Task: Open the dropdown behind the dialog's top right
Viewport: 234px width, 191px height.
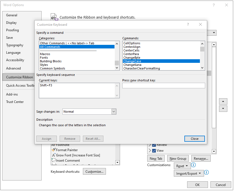Action: tap(214, 33)
